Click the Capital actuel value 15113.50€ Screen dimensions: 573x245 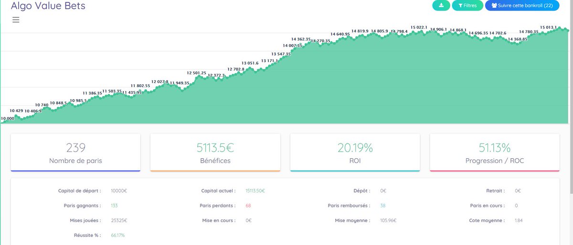(255, 191)
